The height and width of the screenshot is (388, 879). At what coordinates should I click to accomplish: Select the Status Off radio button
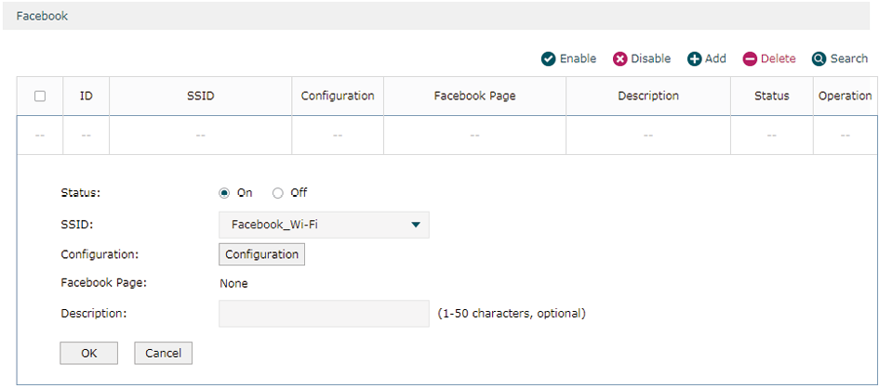(x=277, y=193)
